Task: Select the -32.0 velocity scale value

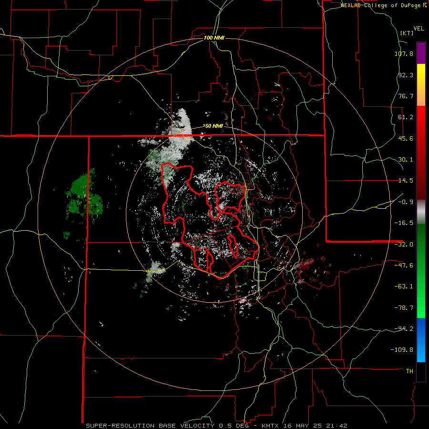Action: [404, 245]
